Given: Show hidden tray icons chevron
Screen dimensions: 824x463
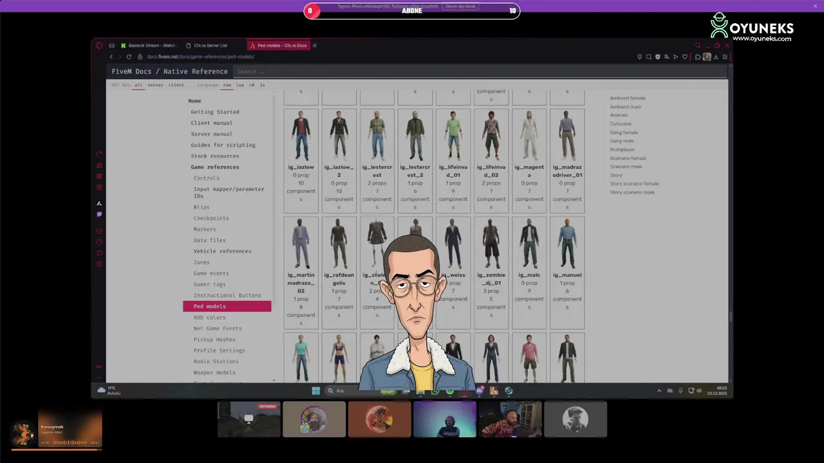Looking at the screenshot, I should [659, 390].
